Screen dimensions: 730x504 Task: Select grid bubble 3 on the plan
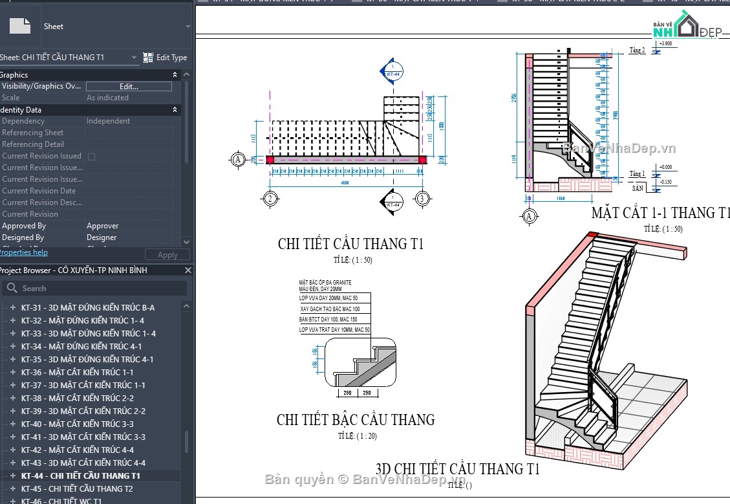coord(422,199)
